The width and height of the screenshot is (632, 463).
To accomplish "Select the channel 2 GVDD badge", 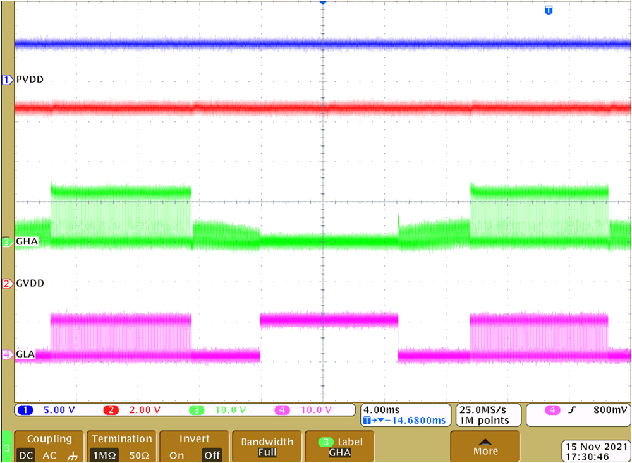I will coord(6,283).
